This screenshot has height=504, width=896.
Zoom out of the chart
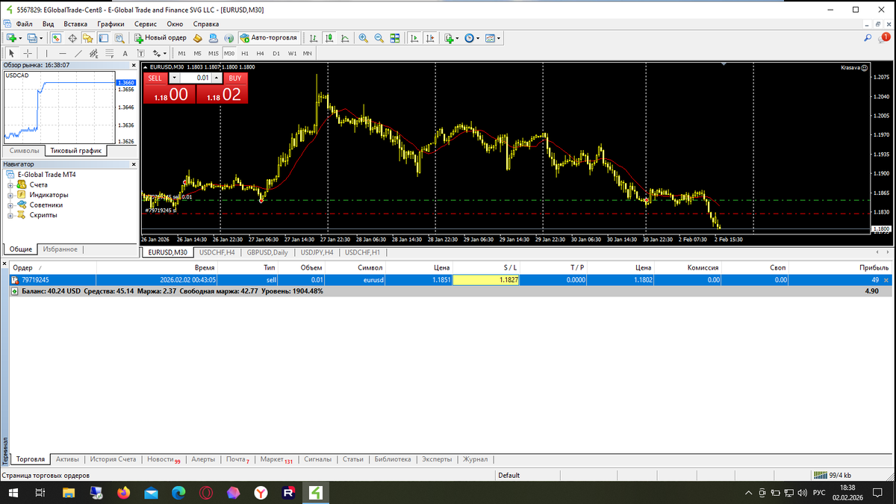[379, 37]
